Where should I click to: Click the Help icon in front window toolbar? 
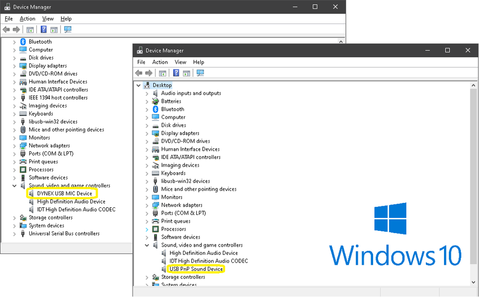coord(176,73)
